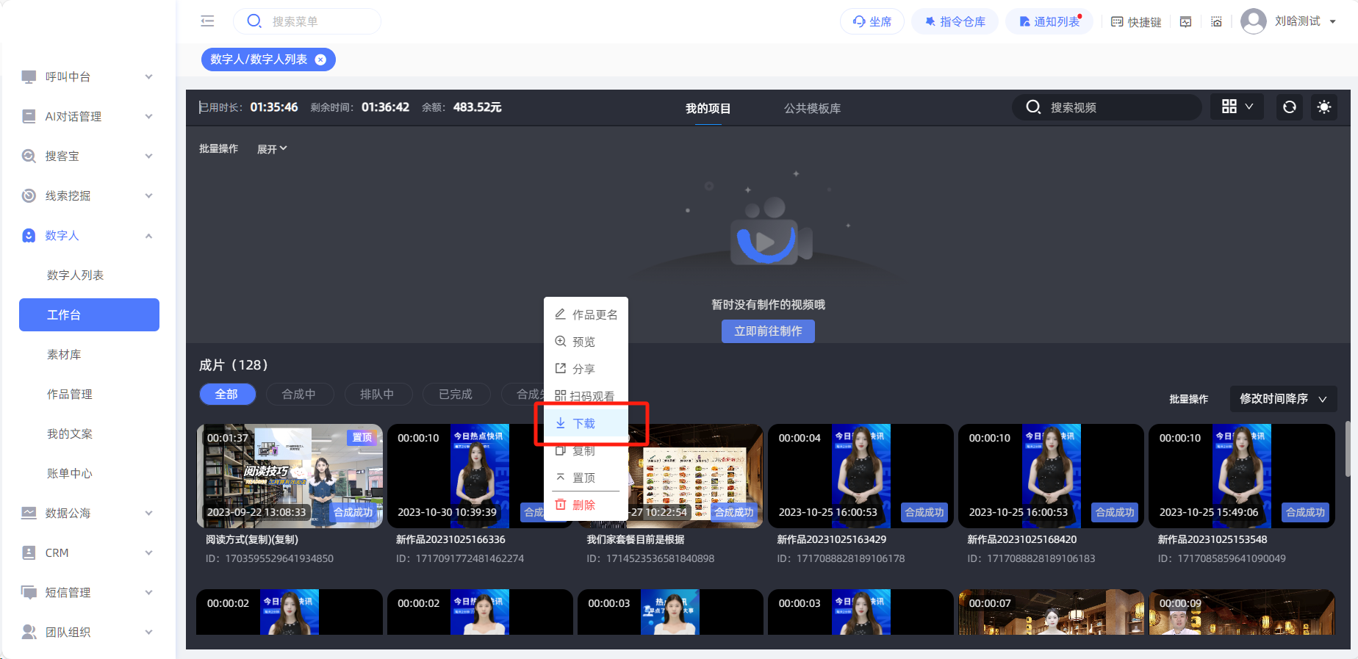
Task: Choose 扫码观看 in the context menu
Action: [x=586, y=396]
